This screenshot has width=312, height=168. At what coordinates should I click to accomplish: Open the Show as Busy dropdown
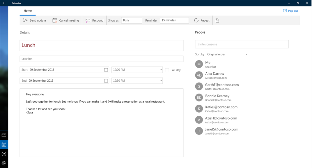coord(132,20)
